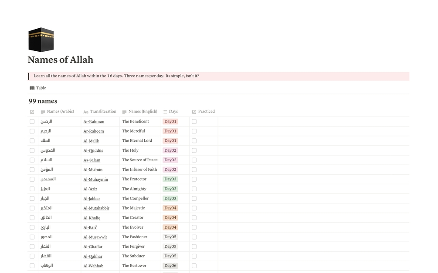The image size is (438, 273).
Task: Click the As-Salam transliteration cell
Action: 100,160
